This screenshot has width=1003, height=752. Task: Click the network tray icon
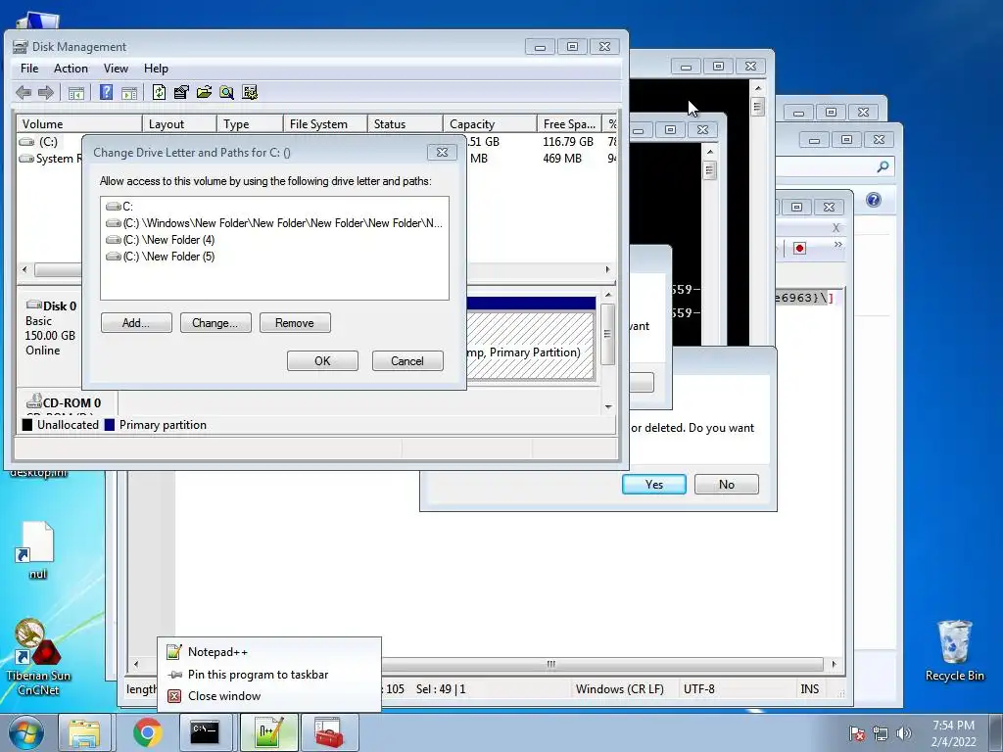pyautogui.click(x=881, y=734)
